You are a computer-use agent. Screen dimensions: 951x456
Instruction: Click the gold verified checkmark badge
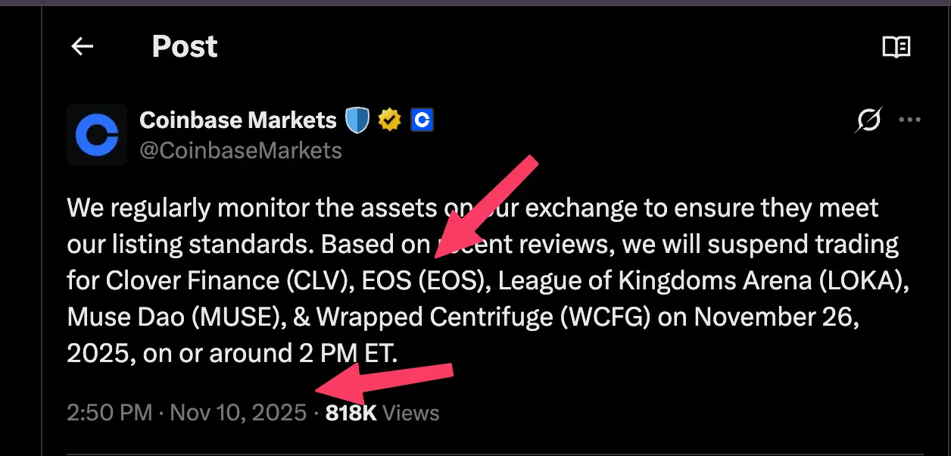coord(390,119)
